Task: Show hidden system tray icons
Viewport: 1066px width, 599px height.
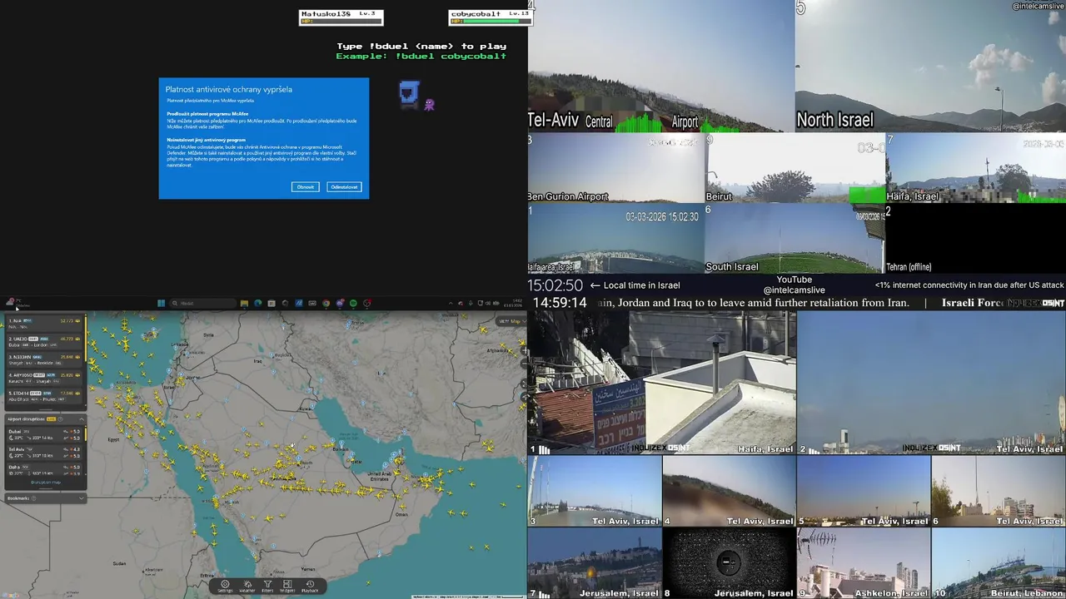Action: 451,303
